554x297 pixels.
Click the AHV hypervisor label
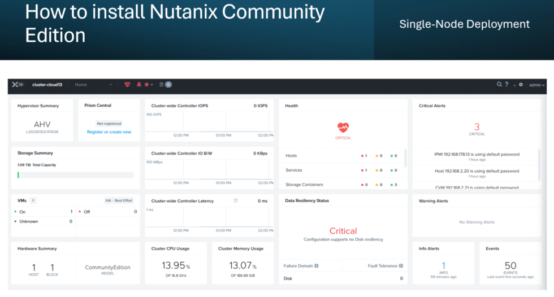click(x=42, y=124)
